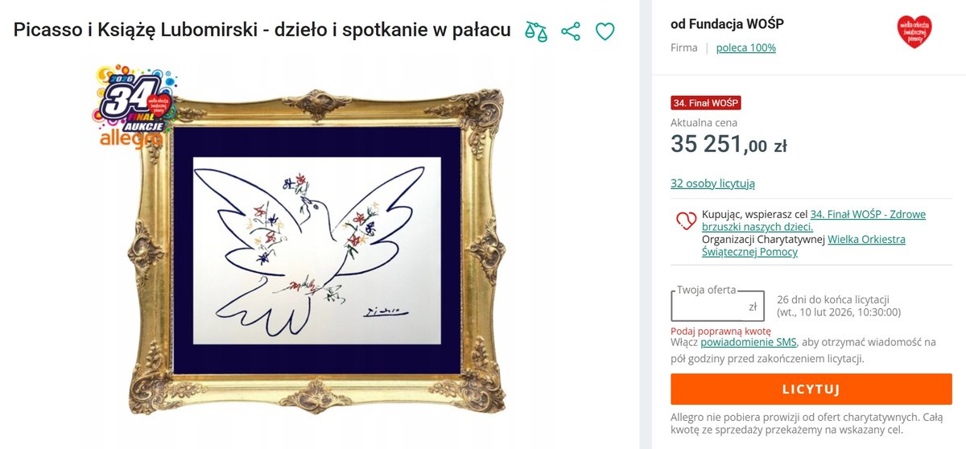The width and height of the screenshot is (966, 449).
Task: Click the Podaj poprawną kwotę error message
Action: [720, 331]
